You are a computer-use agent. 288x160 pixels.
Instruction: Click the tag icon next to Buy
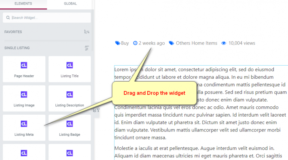[x=117, y=43]
